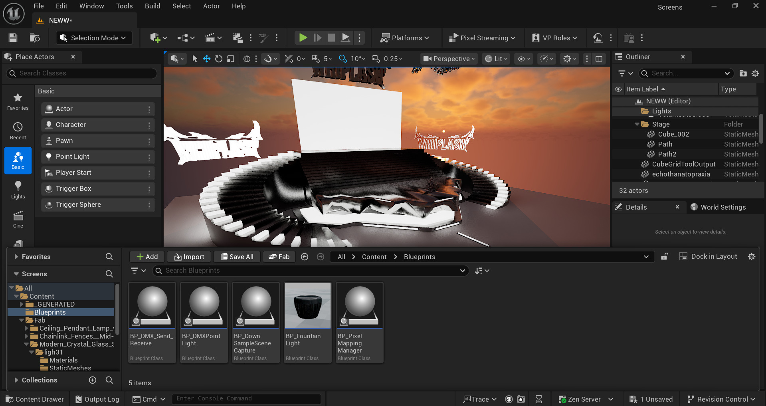Open the viewport layout grid icon
The width and height of the screenshot is (766, 406).
click(599, 59)
